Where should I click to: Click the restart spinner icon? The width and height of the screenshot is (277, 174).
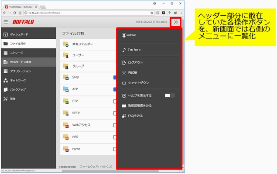[x=124, y=73]
